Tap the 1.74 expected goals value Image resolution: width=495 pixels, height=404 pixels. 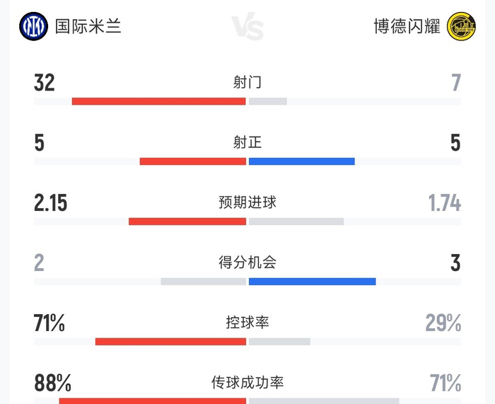click(444, 203)
